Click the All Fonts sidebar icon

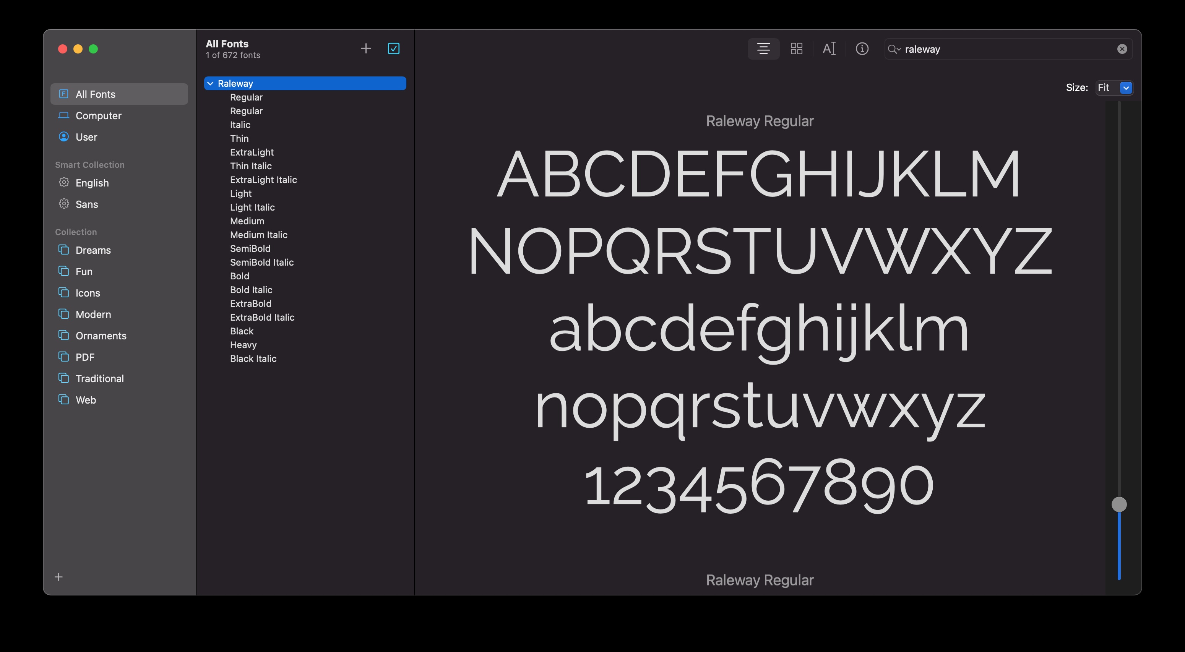coord(63,94)
